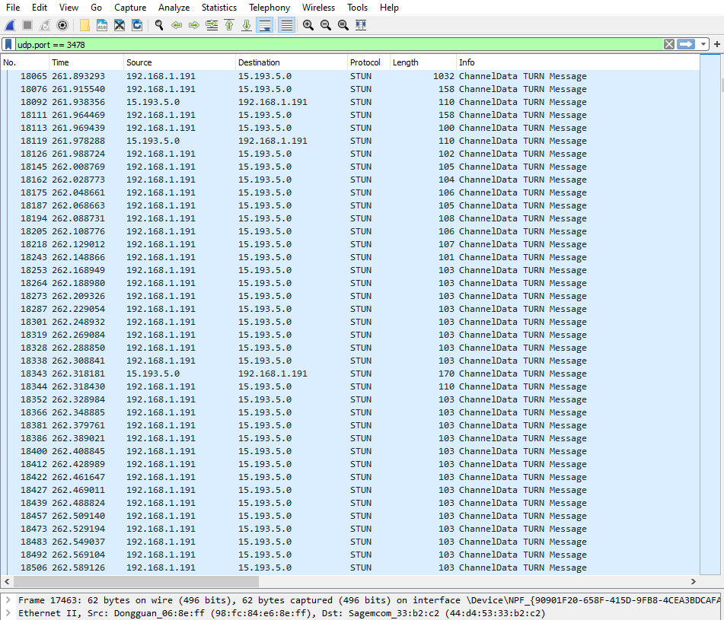Toggle auto scroll during live capture
724x620 pixels.
point(263,24)
